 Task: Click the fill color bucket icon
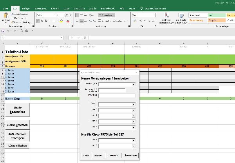[x=61, y=21]
